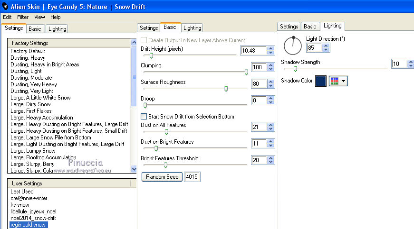Screen dimensions: 414x229
Task: Select Dusting, Heavy preset
Action: coord(28,58)
